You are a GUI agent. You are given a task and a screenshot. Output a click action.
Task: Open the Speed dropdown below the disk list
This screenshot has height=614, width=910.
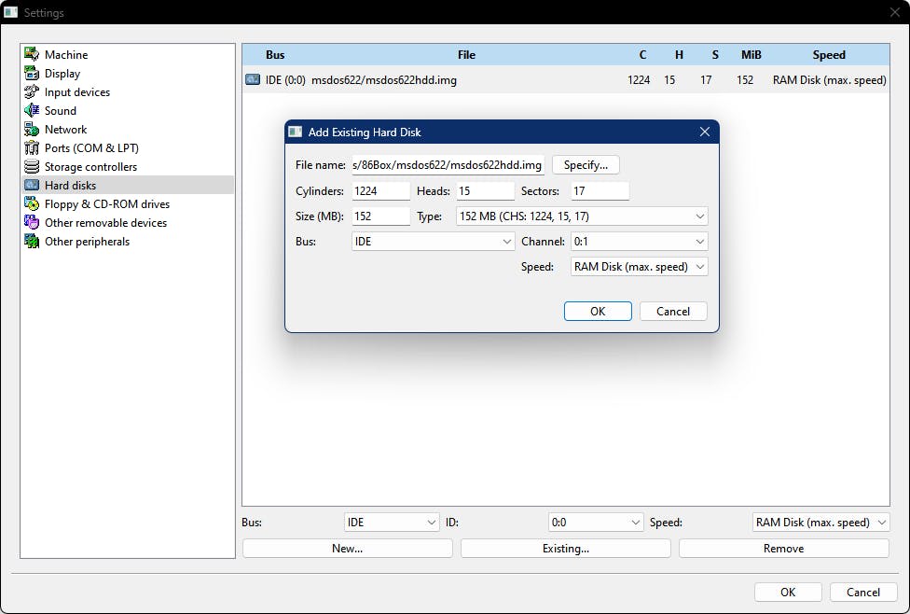coord(820,523)
